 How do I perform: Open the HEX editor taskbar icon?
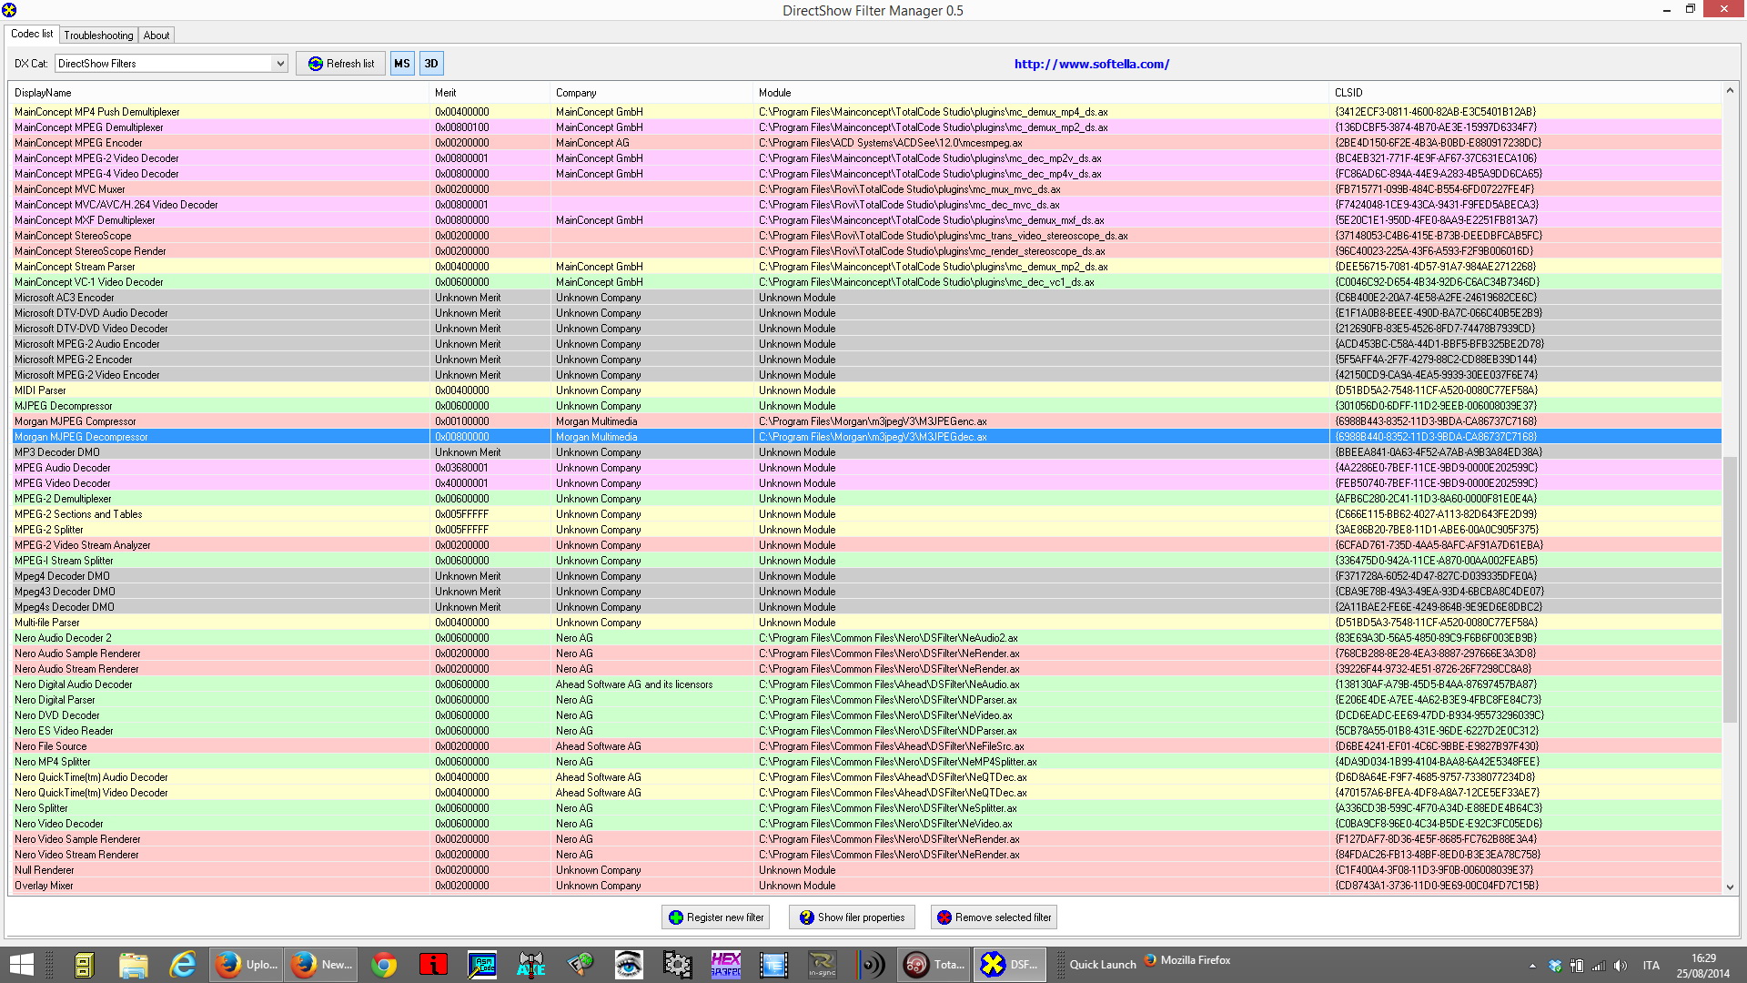(x=725, y=965)
